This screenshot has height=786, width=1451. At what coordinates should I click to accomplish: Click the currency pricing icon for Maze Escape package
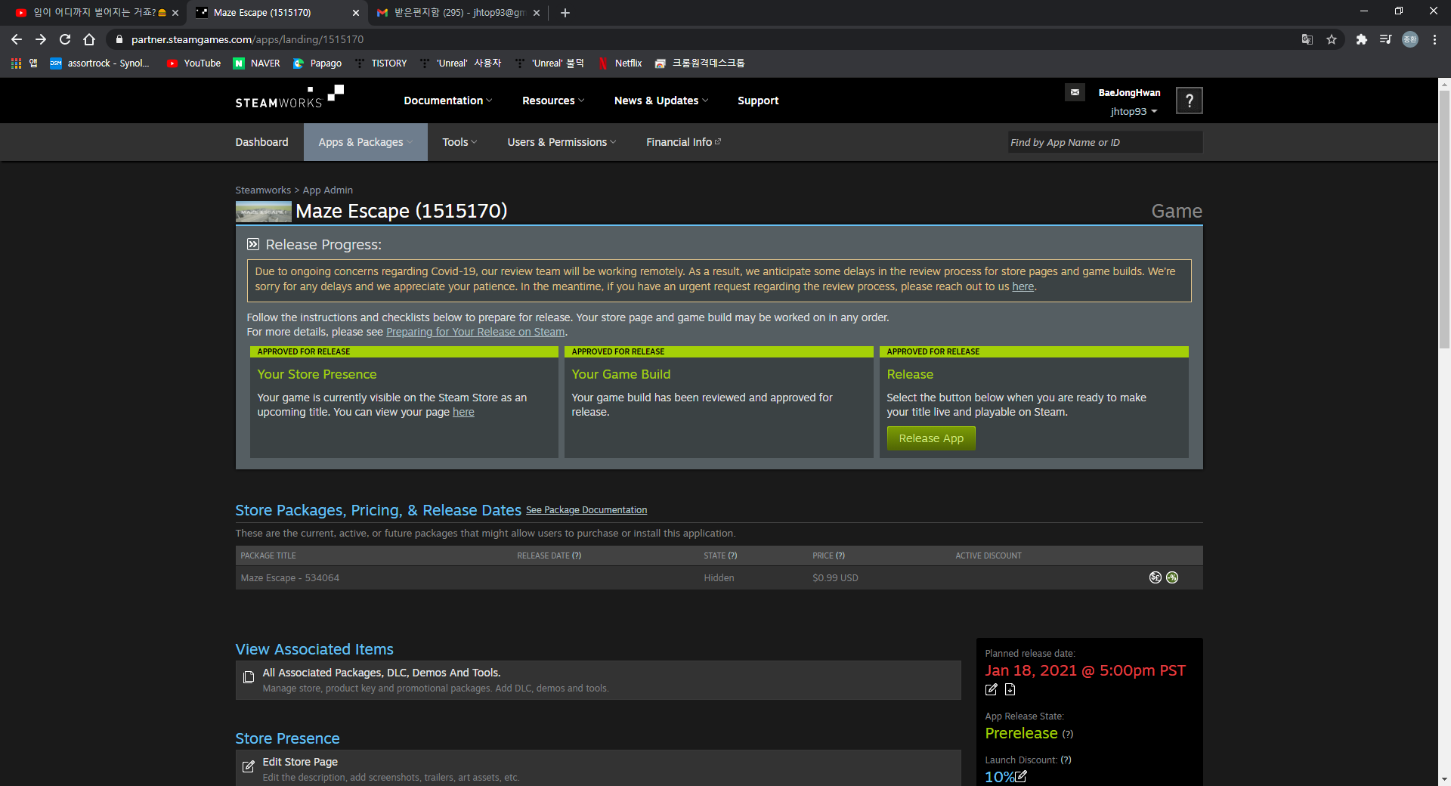1155,577
